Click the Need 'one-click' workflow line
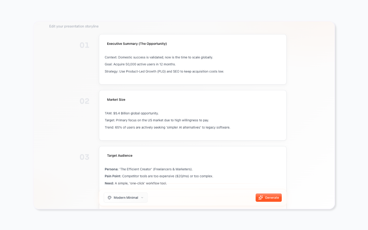The image size is (368, 230). 135,183
